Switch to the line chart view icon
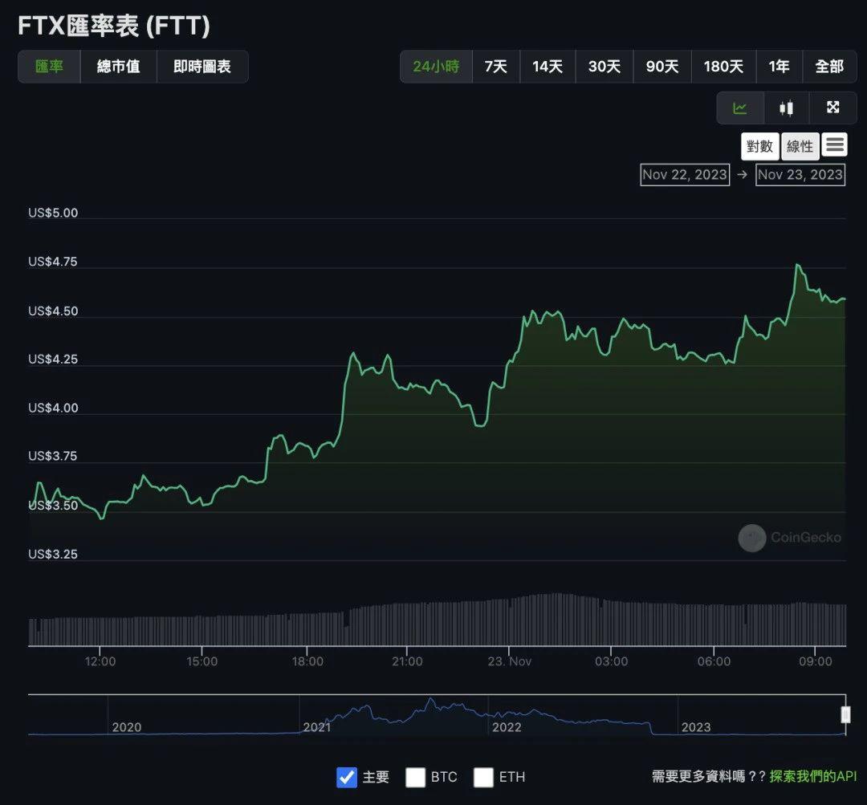 click(x=739, y=107)
